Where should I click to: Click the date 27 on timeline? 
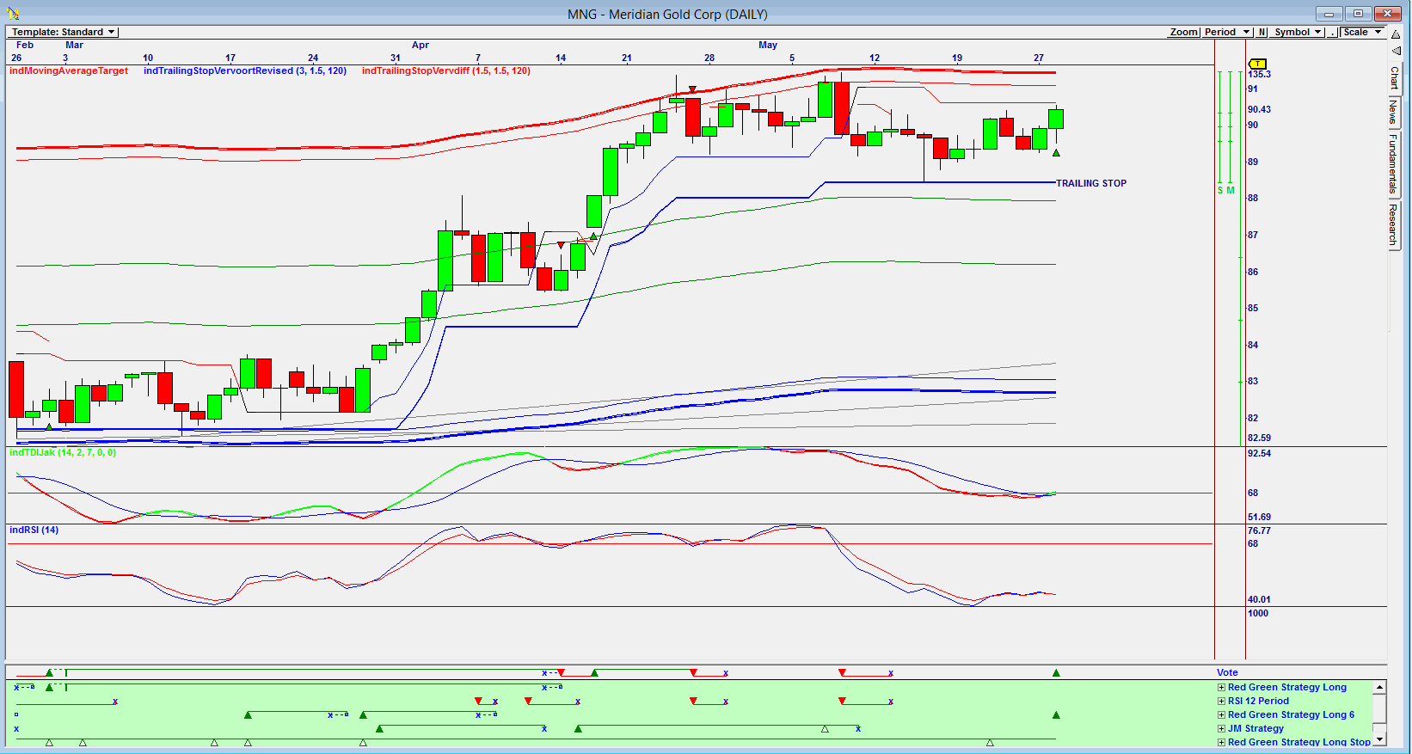pos(1039,58)
